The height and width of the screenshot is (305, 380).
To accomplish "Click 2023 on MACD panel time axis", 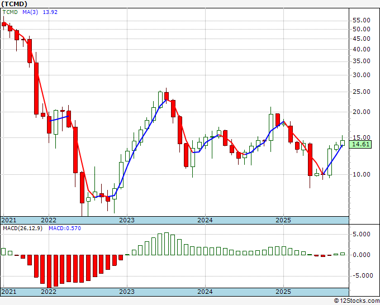I will [x=127, y=292].
